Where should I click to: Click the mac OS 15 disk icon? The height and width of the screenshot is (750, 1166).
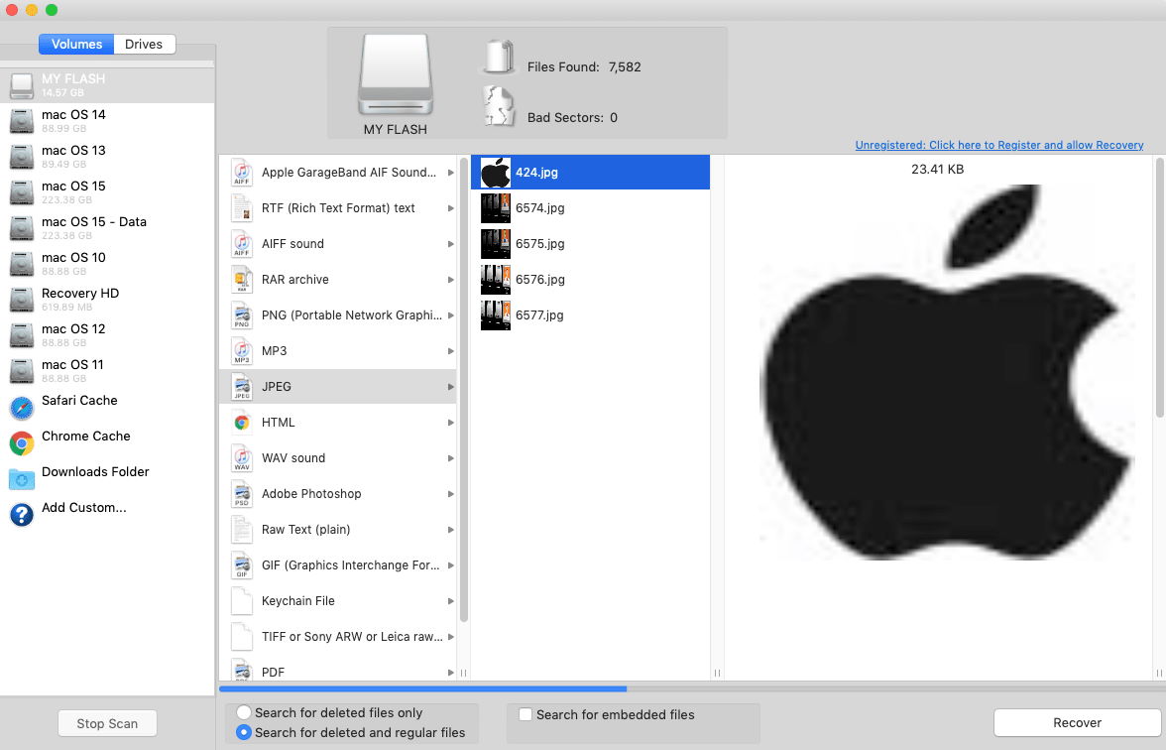coord(22,192)
